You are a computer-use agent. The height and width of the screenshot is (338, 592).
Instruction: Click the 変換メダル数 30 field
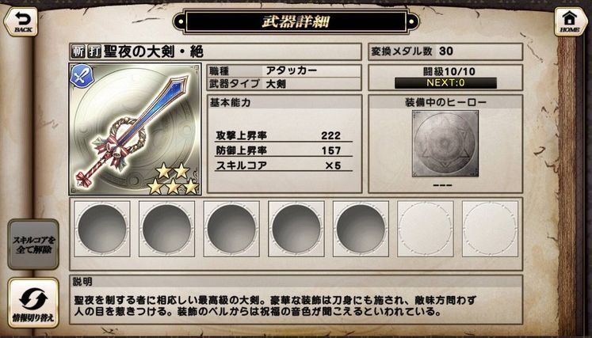click(x=445, y=51)
